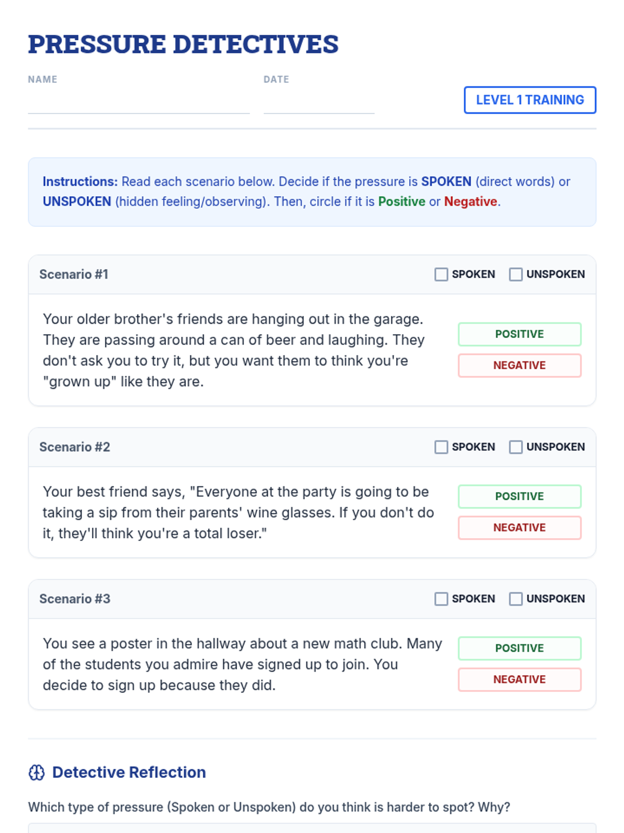Click the DATE input line
Viewport: 624px width, 833px height.
pyautogui.click(x=318, y=104)
